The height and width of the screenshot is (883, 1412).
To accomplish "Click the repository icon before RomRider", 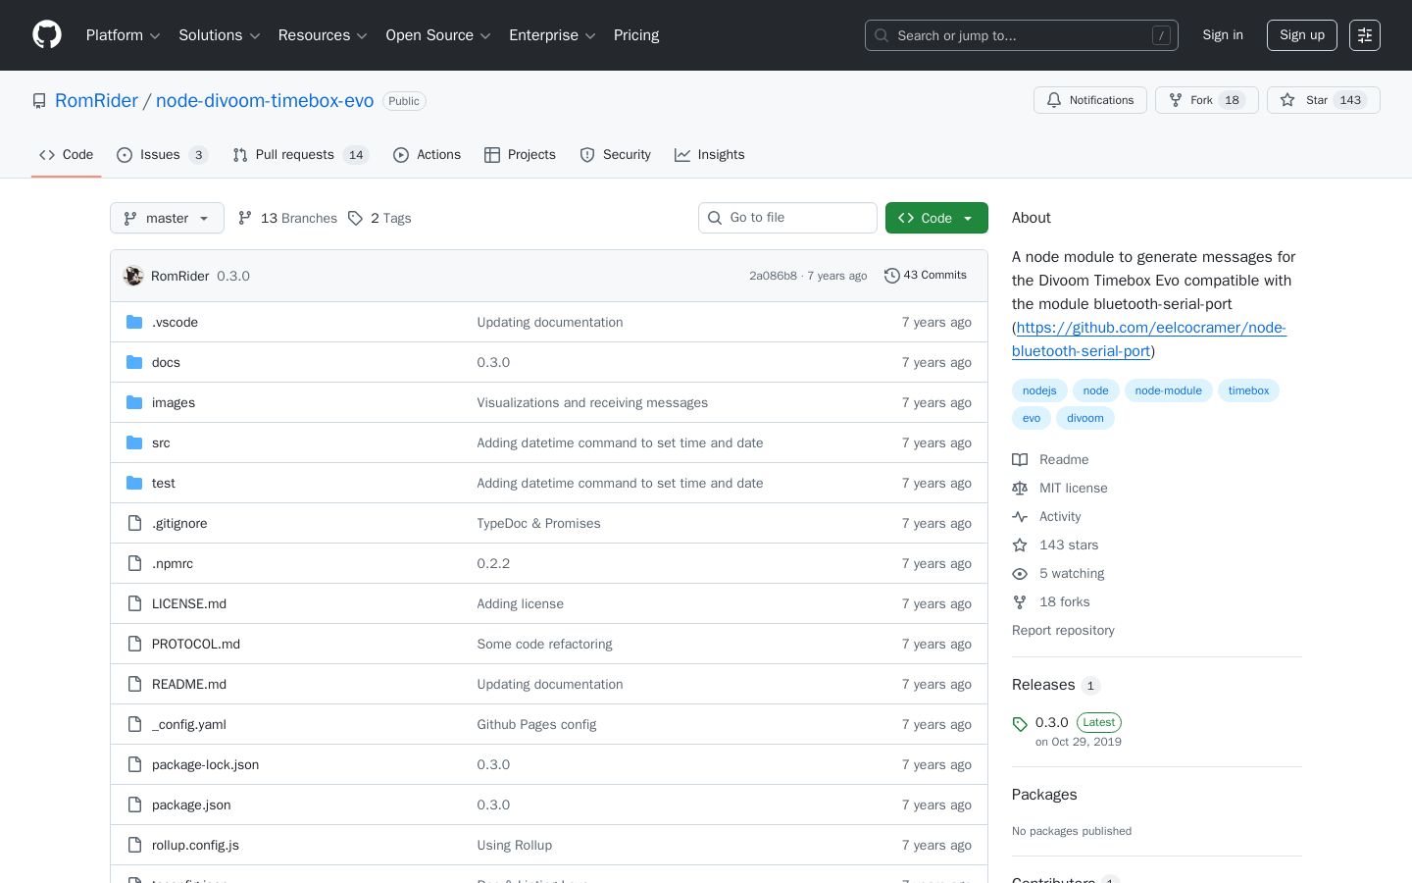I will coord(39,101).
